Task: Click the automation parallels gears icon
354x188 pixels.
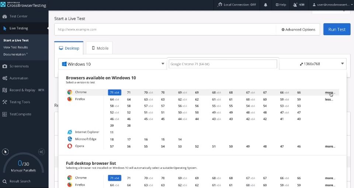Action: (41, 152)
